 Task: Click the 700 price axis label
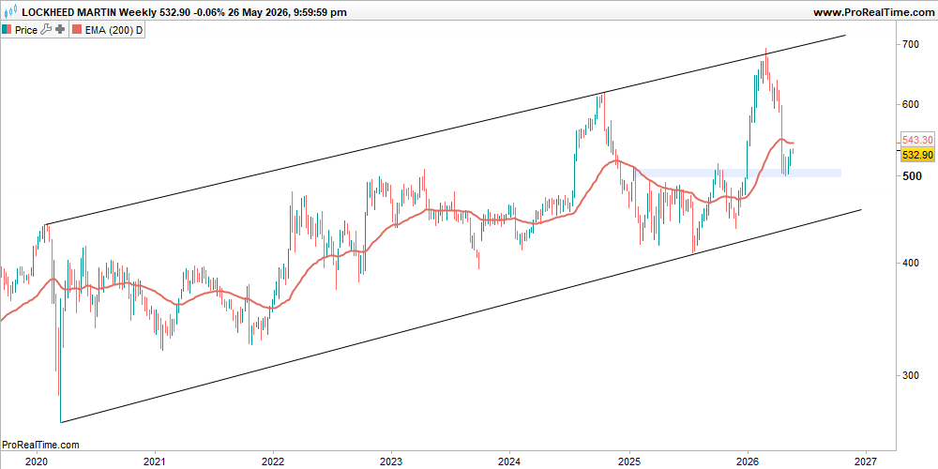[x=911, y=44]
